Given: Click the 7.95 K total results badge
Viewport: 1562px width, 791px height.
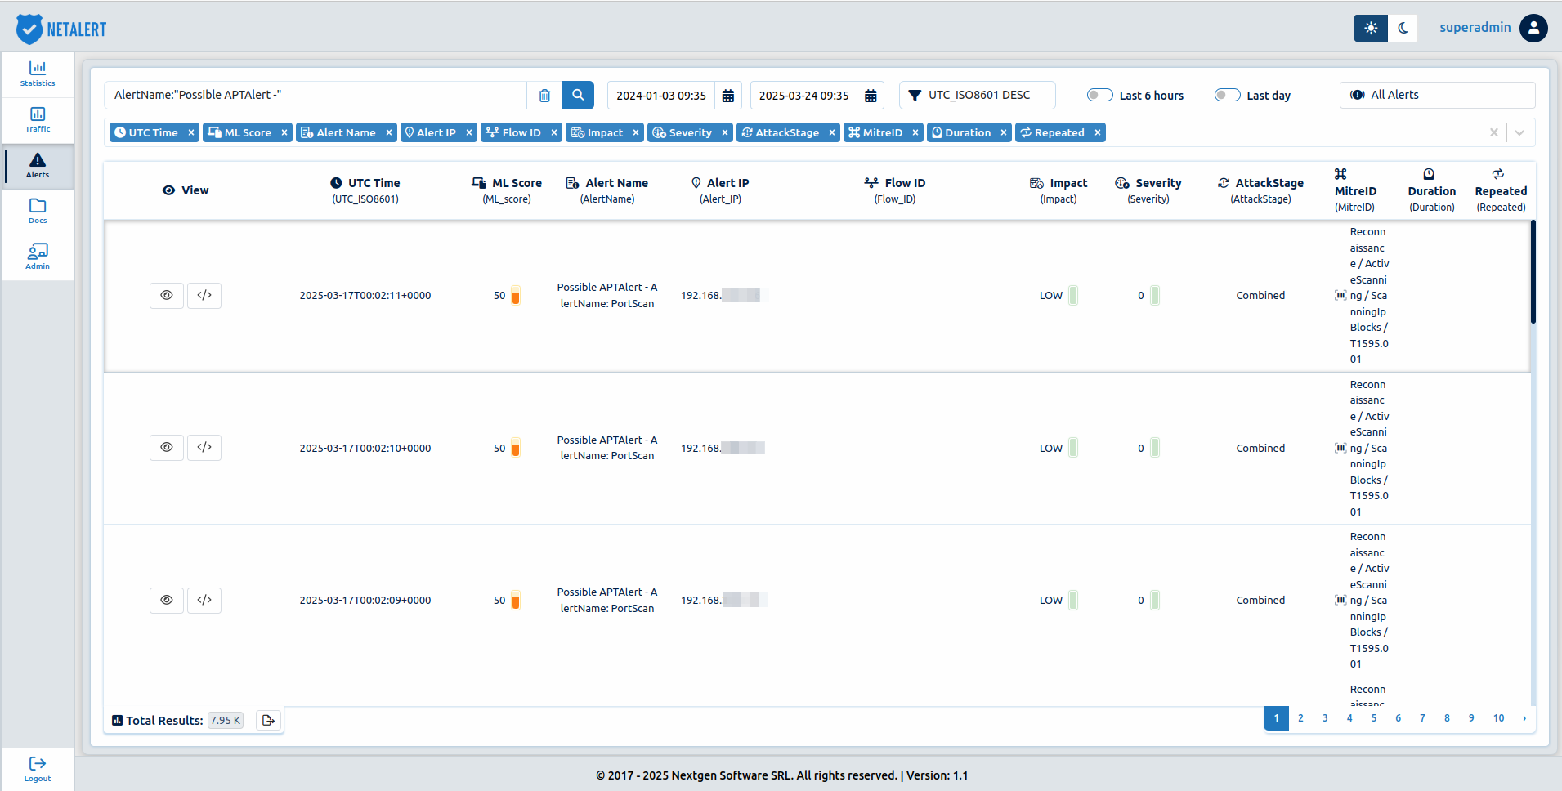Looking at the screenshot, I should [225, 720].
